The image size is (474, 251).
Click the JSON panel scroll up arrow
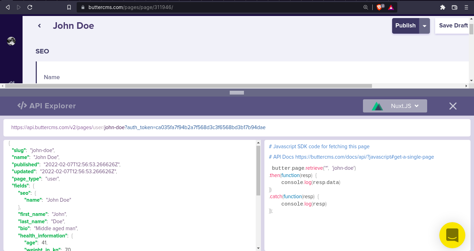tap(258, 143)
